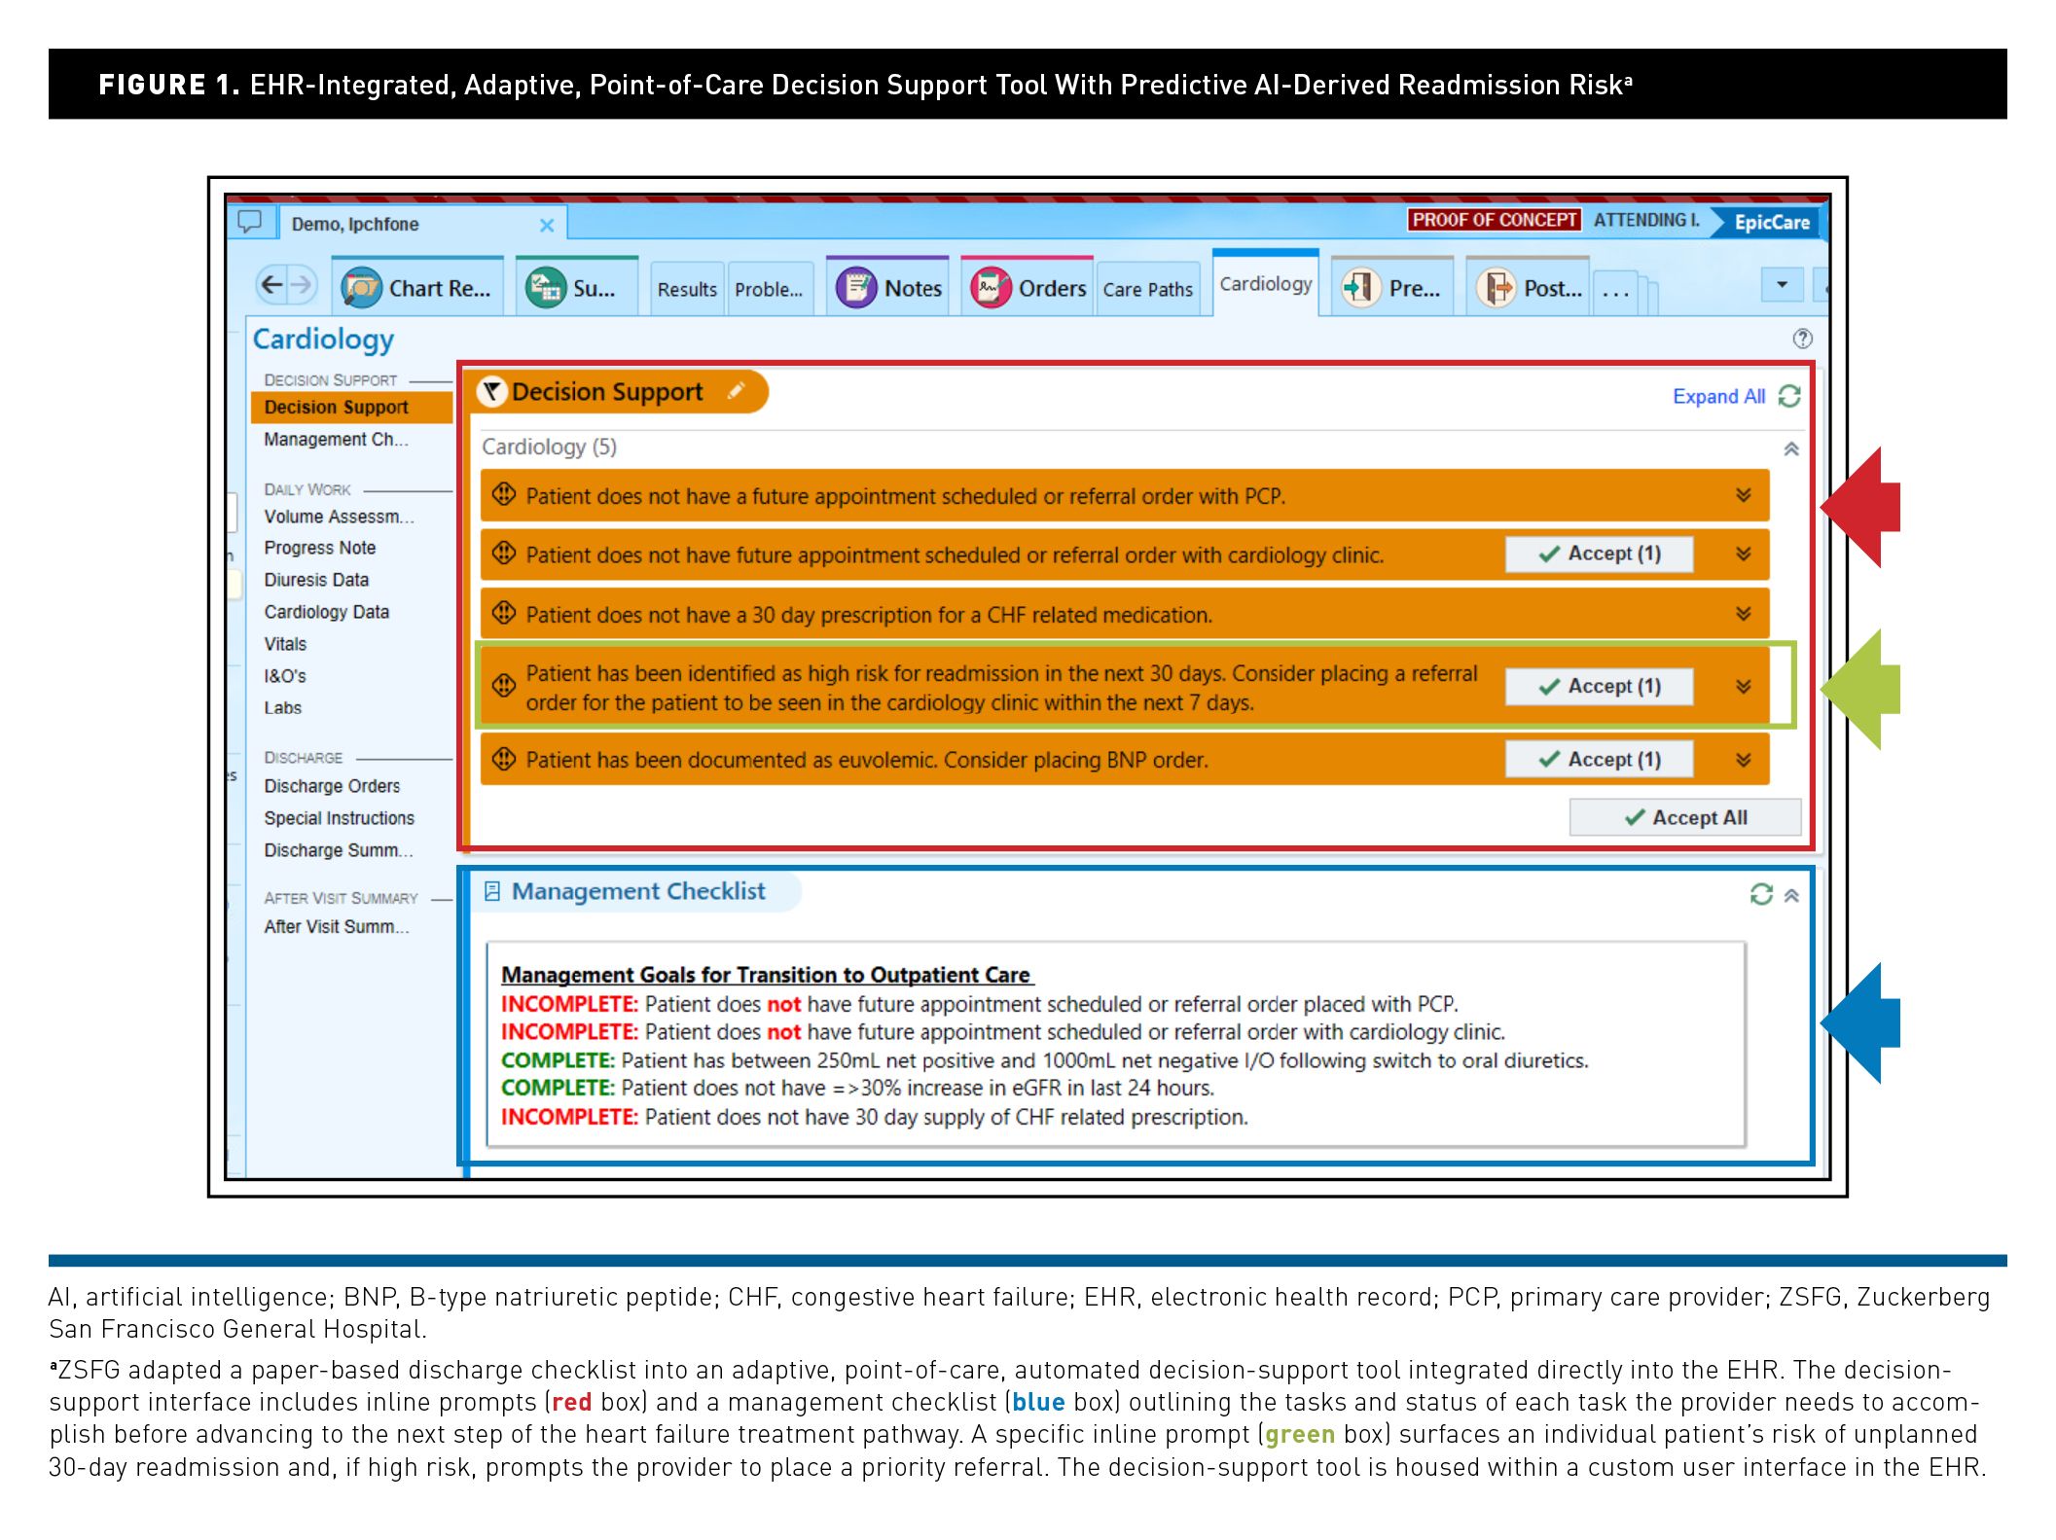Click the Orders icon in toolbar
Screen dimensions: 2056x1540
pos(991,288)
